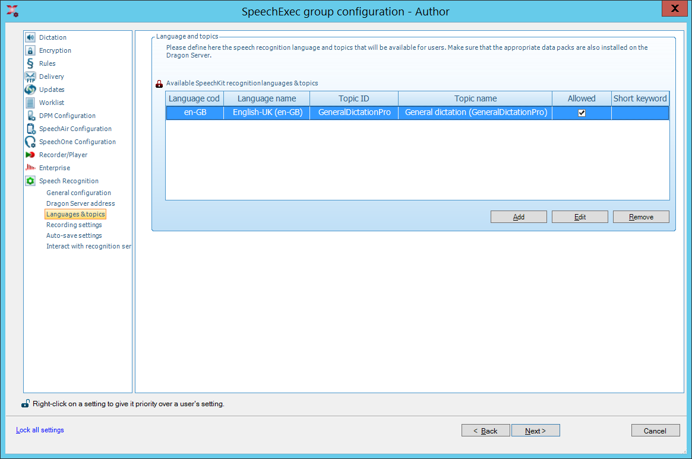
Task: Open Recorder/Player settings
Action: pos(63,155)
